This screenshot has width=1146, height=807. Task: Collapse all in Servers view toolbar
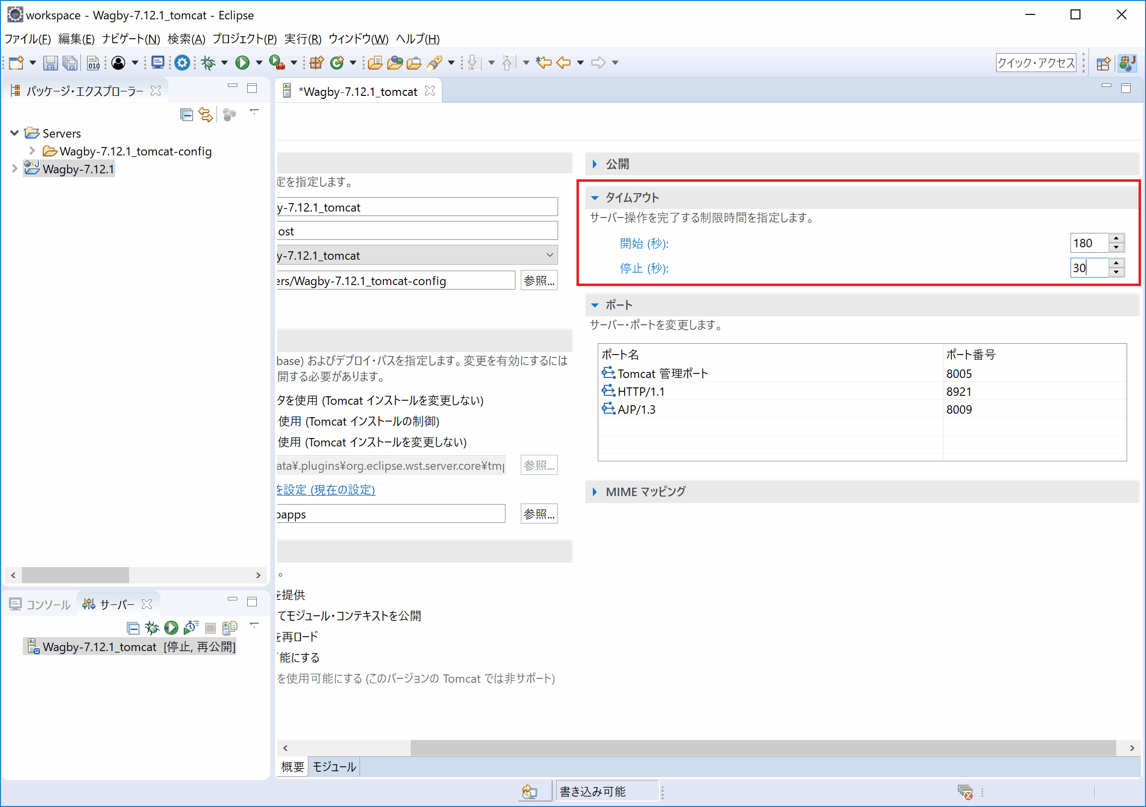coord(133,628)
